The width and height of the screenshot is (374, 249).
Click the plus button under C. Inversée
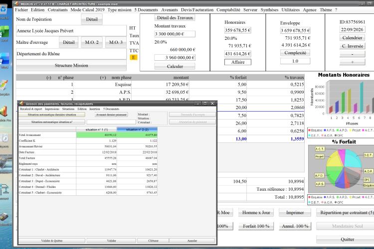[x=352, y=62]
